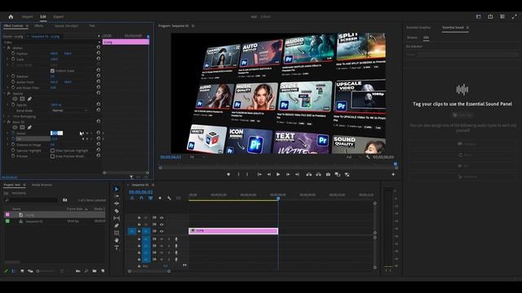Switch Project panel to icon view
This screenshot has height=293, width=522.
tap(22, 271)
